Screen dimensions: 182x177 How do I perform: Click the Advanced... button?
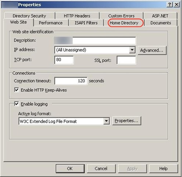[x=152, y=50]
